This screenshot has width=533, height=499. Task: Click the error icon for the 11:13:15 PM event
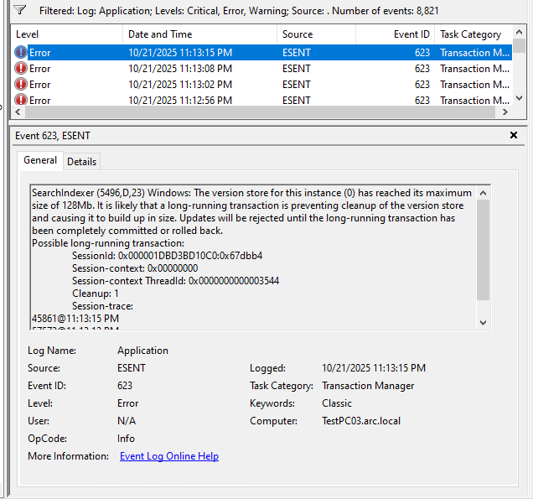pos(21,53)
